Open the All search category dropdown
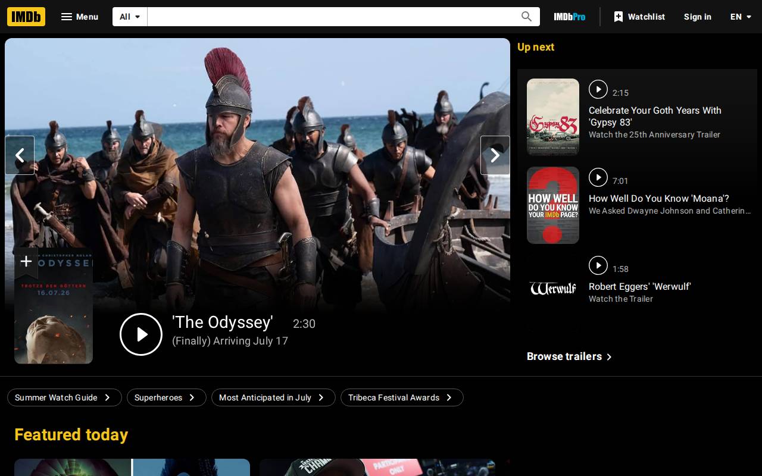Screen dimensions: 762x476 [x=130, y=17]
